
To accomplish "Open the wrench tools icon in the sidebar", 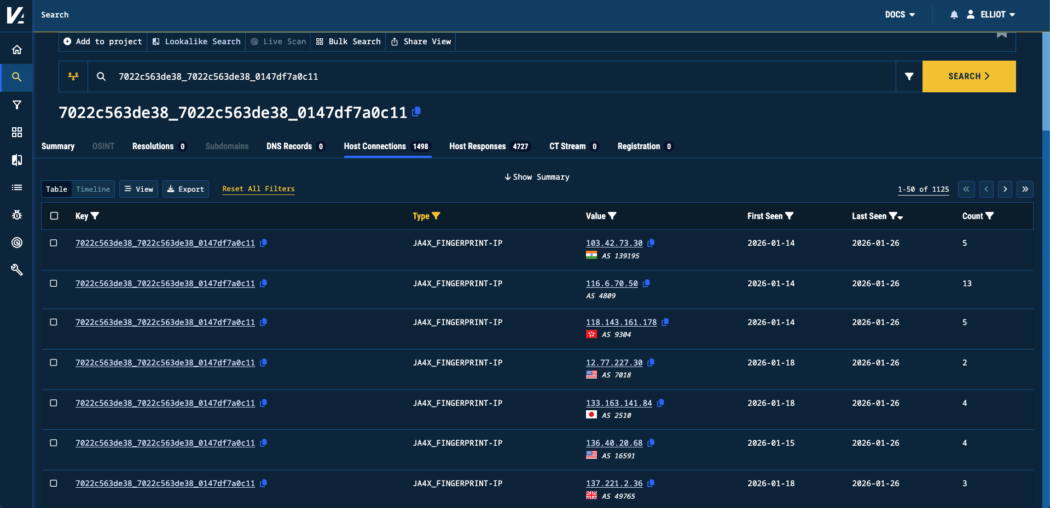I will [17, 269].
